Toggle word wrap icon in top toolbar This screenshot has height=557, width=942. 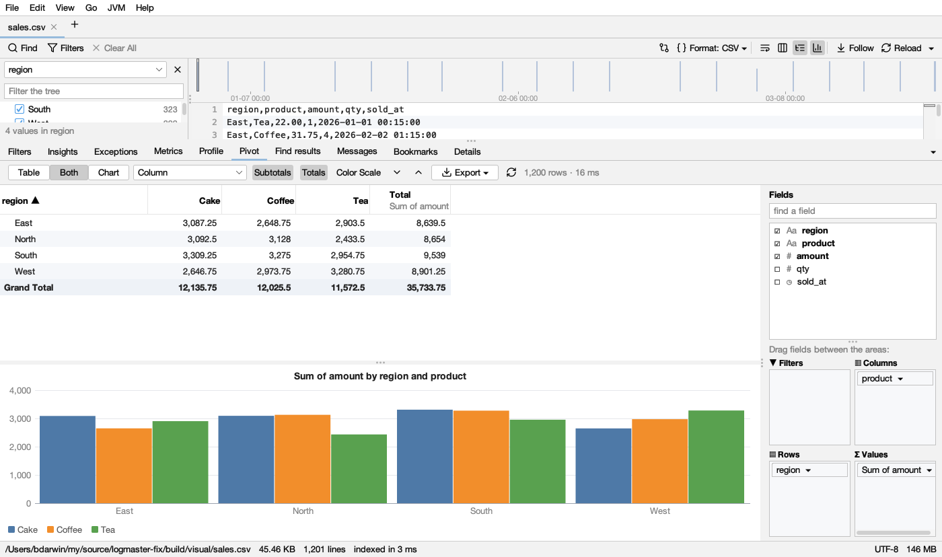tap(765, 48)
